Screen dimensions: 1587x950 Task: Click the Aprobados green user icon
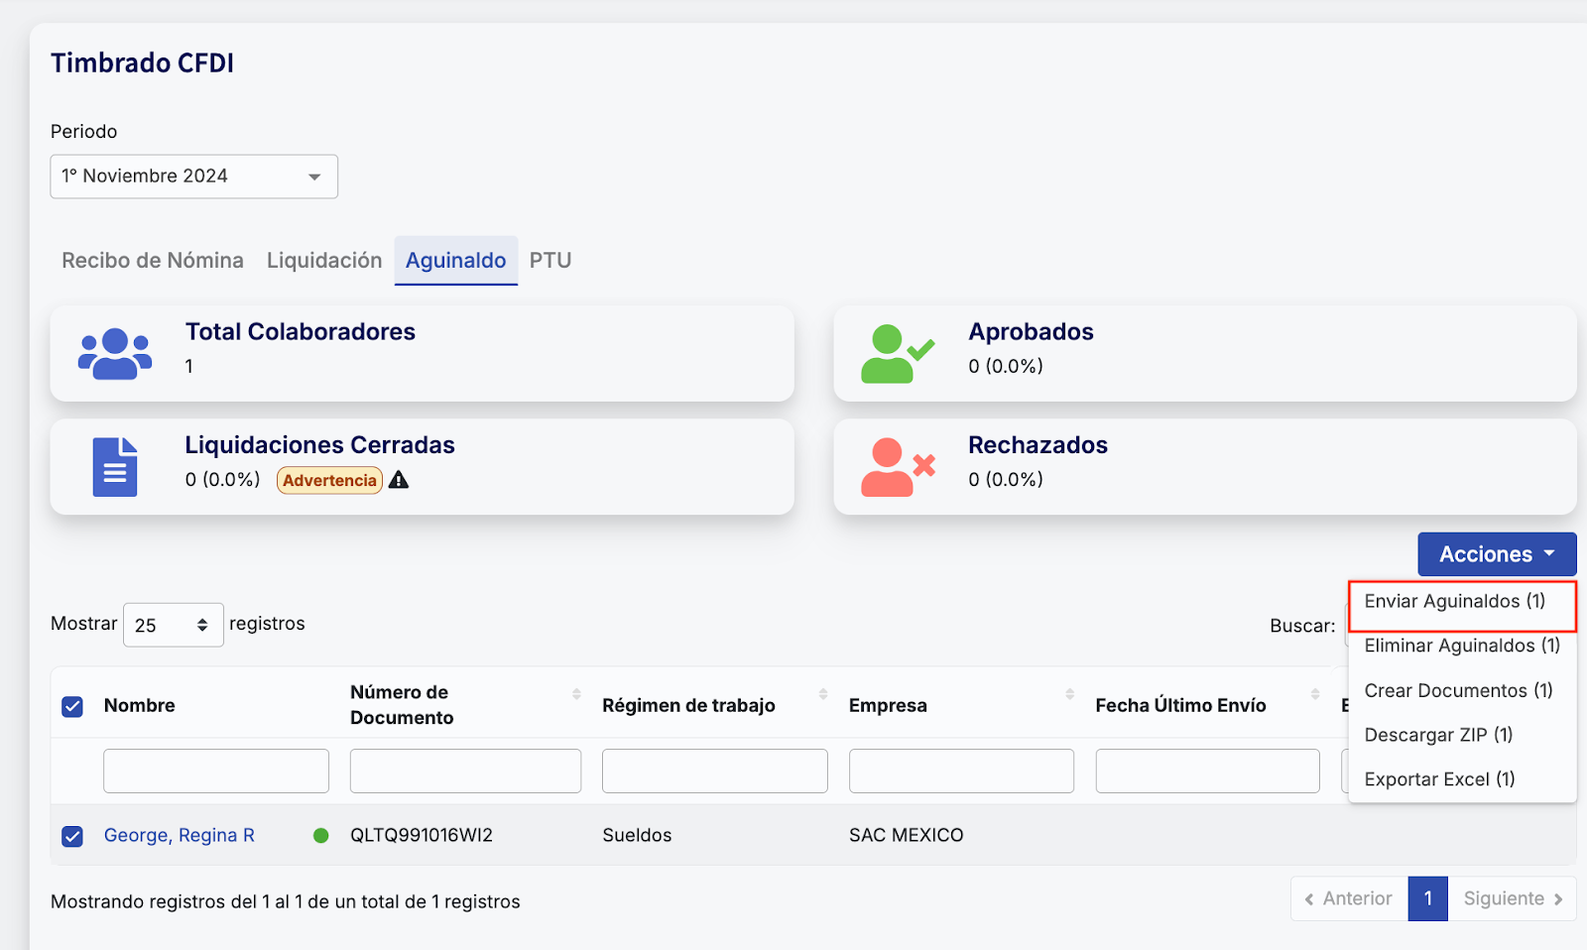[x=896, y=354]
